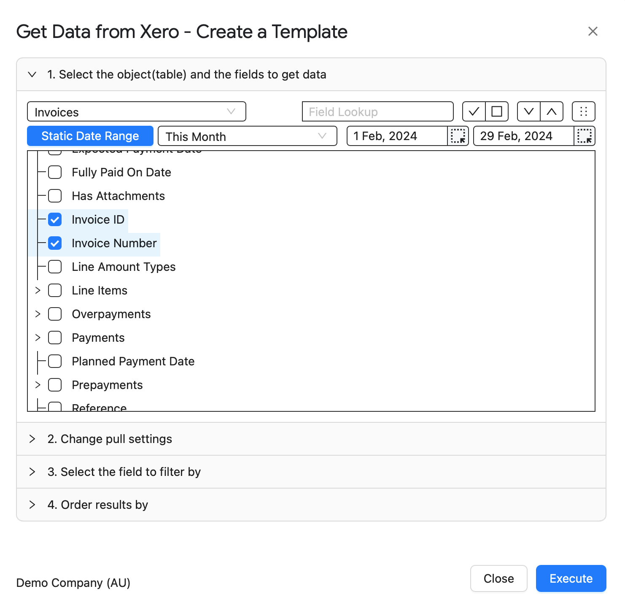Check the Line Items checkbox
The height and width of the screenshot is (616, 625).
tap(55, 290)
